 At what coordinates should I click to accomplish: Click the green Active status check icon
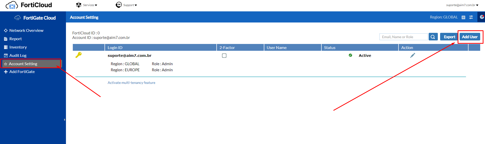pyautogui.click(x=350, y=55)
